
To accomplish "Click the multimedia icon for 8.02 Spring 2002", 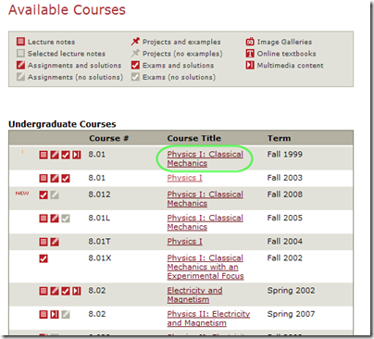I will 77,291.
